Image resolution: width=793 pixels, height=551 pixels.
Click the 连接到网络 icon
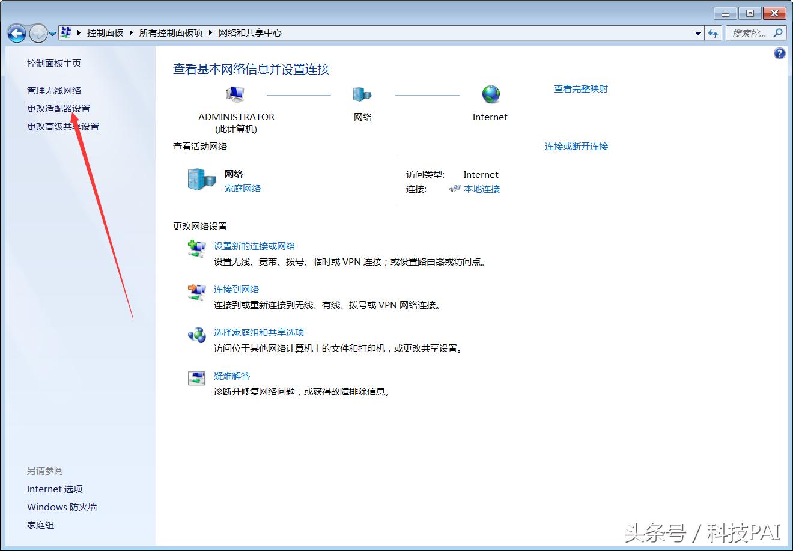pos(196,293)
